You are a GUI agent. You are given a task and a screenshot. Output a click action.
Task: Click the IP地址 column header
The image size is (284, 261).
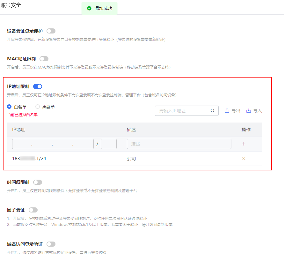19,130
